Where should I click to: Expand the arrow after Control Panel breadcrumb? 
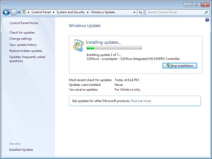[54, 12]
